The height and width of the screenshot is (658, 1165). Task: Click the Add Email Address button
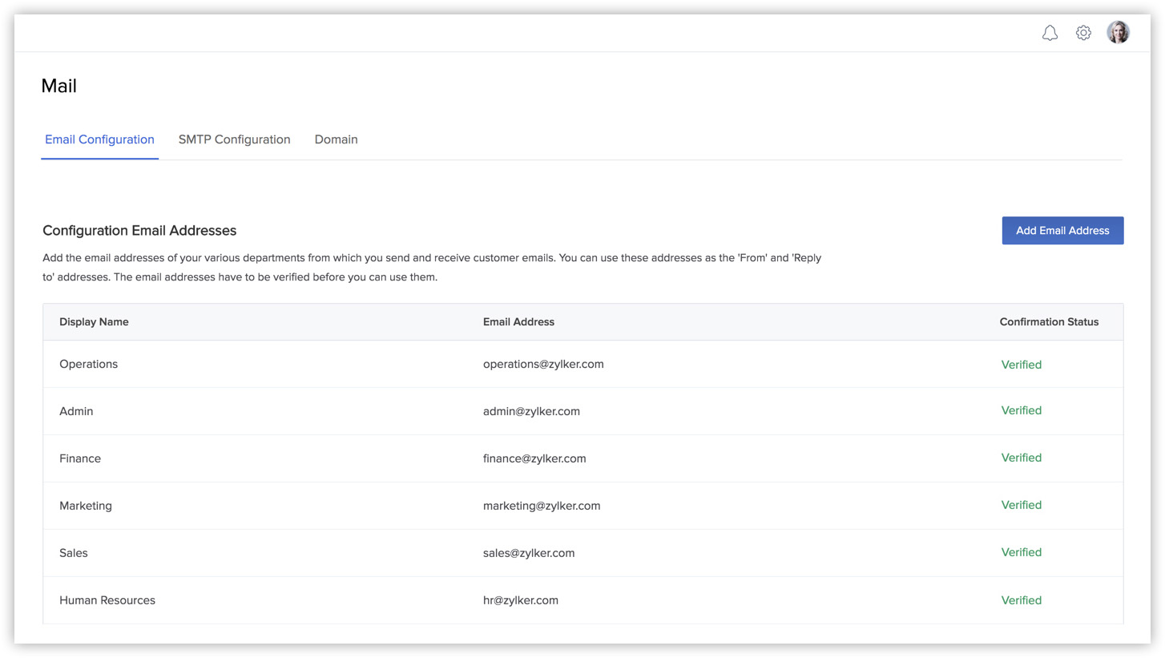[1062, 230]
